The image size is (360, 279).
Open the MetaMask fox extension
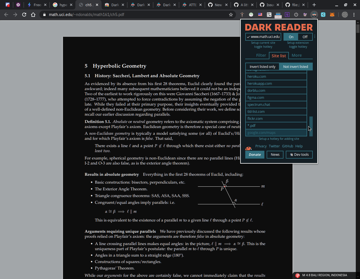332,14
